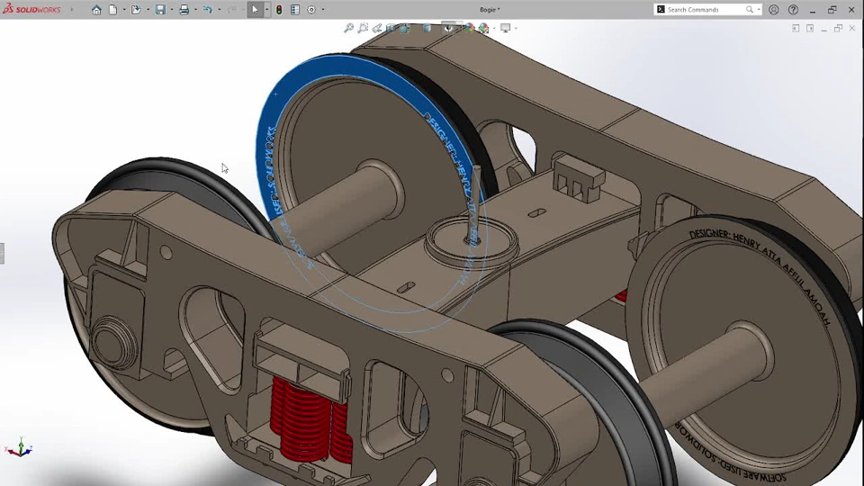Viewport: 864px width, 486px height.
Task: Save the Bogie document
Action: point(160,10)
